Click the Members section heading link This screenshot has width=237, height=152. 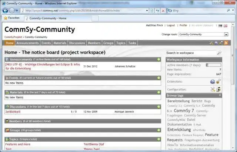tap(16, 121)
